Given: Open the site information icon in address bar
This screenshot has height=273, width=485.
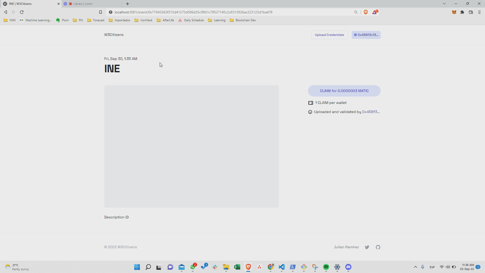Looking at the screenshot, I should pyautogui.click(x=110, y=12).
